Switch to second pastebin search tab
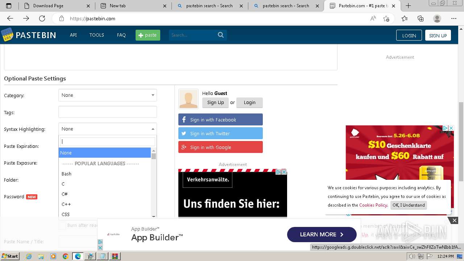Viewport: 464px width, 261px height. pos(286,6)
